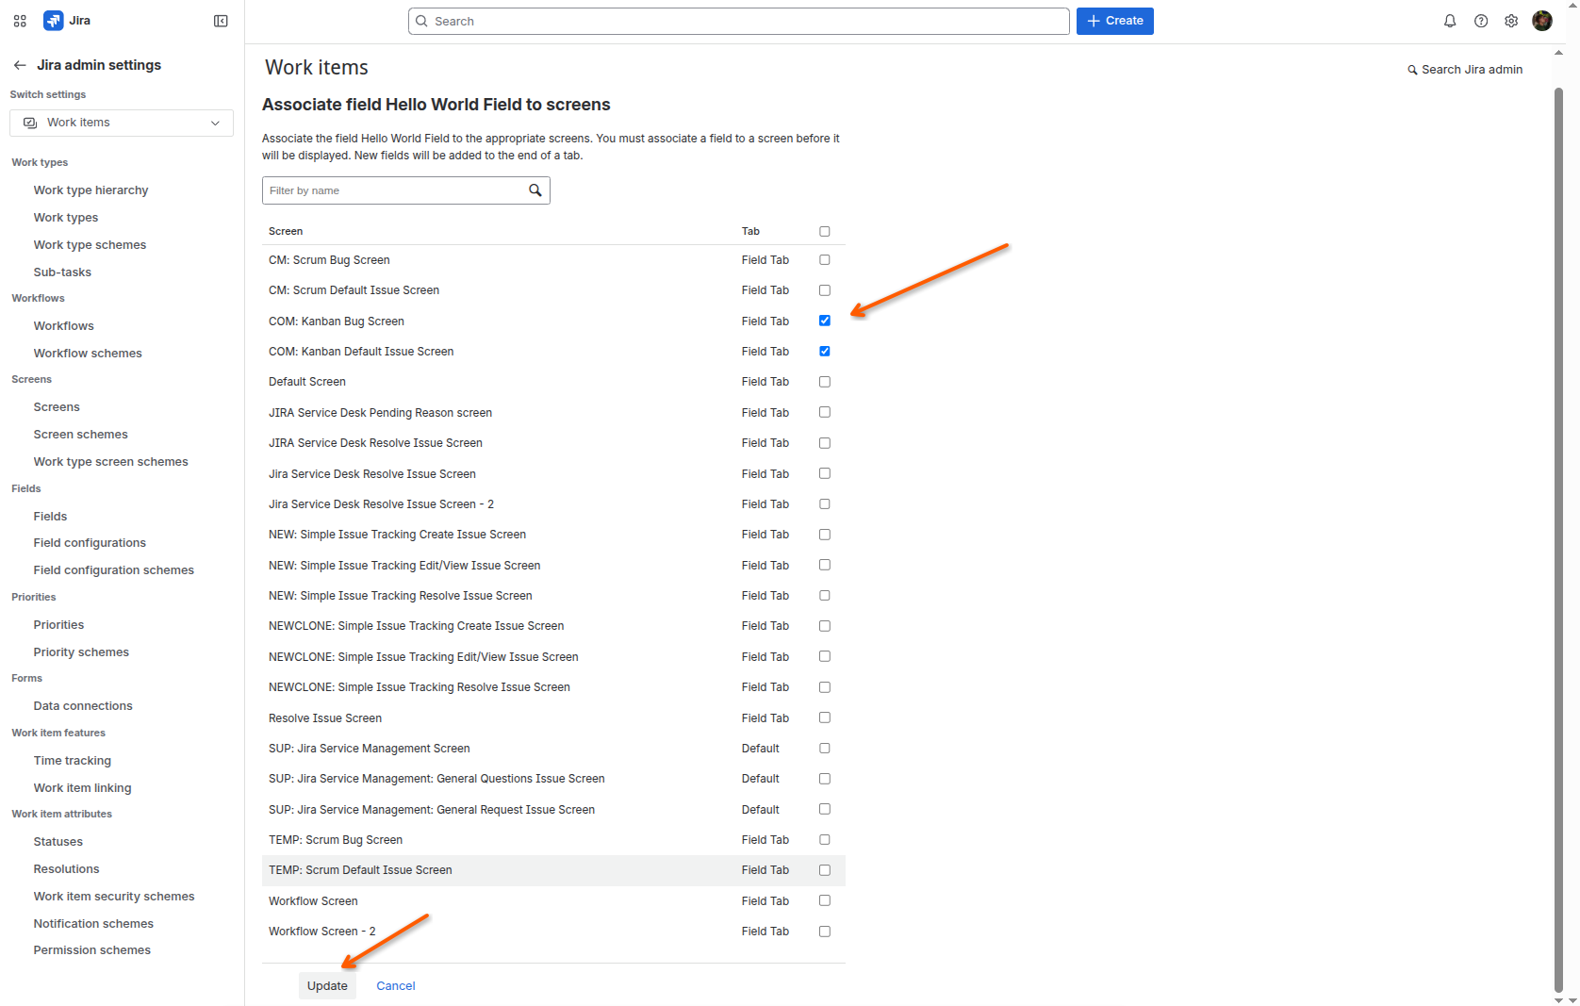This screenshot has width=1580, height=1006.
Task: Select 'TEMP: Scrum Bug Screen' row text
Action: [x=336, y=840]
